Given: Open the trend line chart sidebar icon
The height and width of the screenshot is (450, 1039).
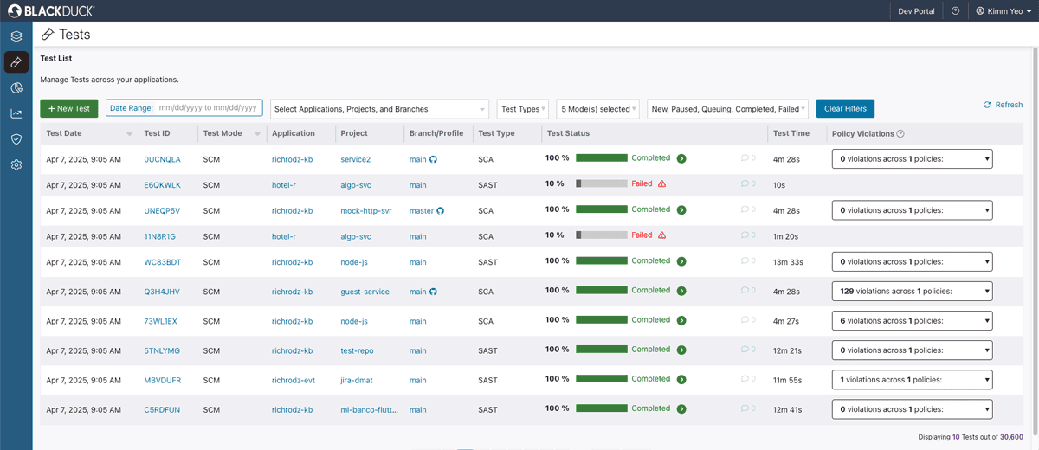Looking at the screenshot, I should click(16, 113).
